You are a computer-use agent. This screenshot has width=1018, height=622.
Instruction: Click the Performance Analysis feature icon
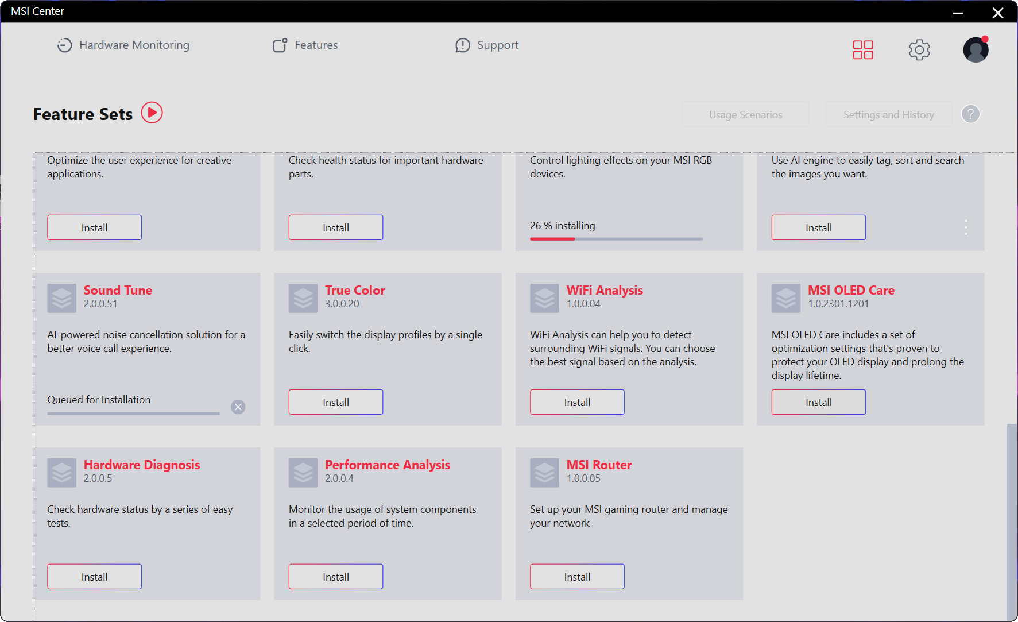303,473
